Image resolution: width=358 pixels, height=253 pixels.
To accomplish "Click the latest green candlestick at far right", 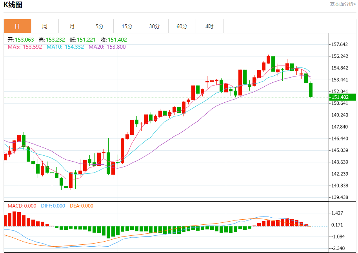I will [x=311, y=90].
